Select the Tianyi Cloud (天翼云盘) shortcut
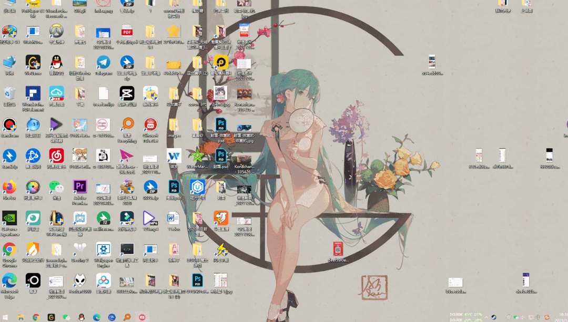Image resolution: width=568 pixels, height=322 pixels. (x=56, y=96)
